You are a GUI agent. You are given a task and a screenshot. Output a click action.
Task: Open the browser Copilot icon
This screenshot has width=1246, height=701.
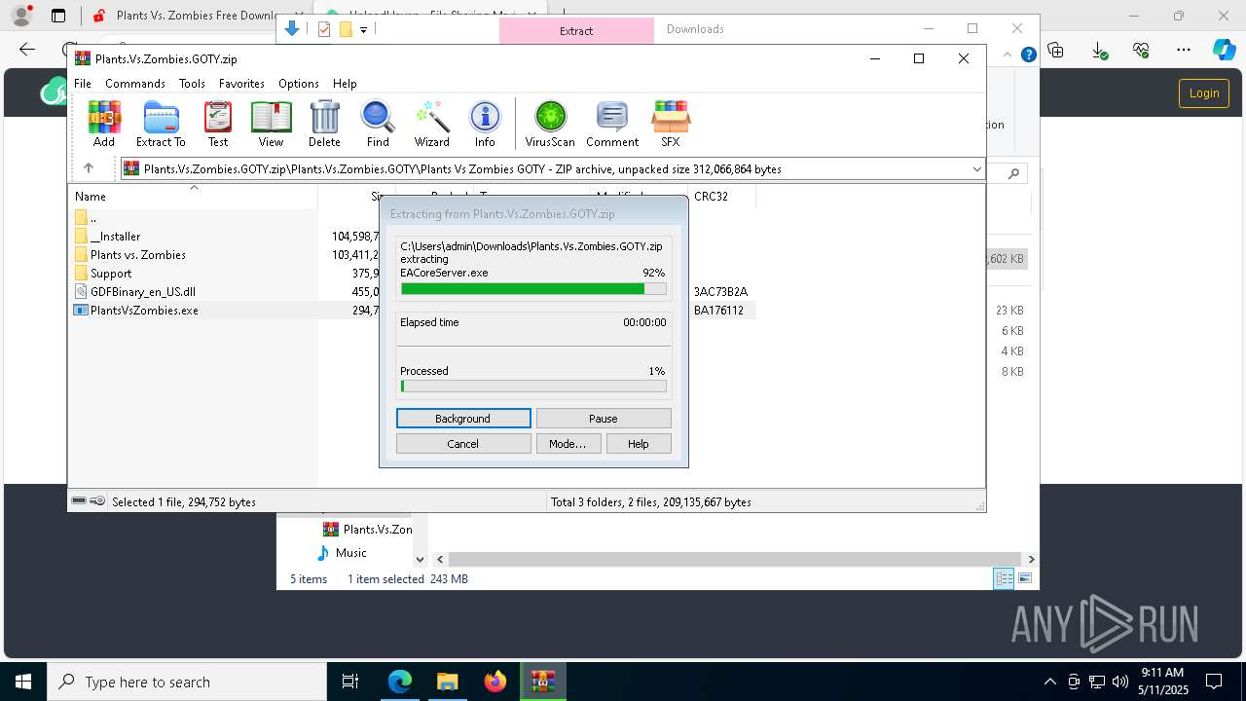1224,50
